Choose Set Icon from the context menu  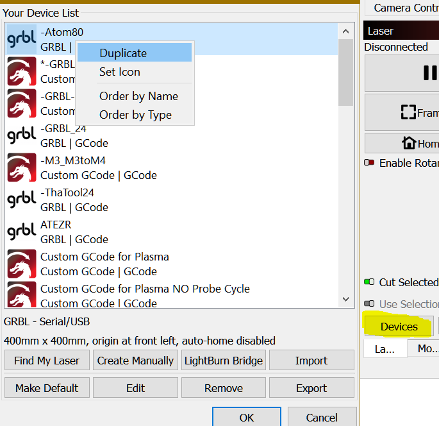[119, 72]
